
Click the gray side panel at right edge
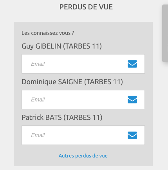pyautogui.click(x=165, y=33)
